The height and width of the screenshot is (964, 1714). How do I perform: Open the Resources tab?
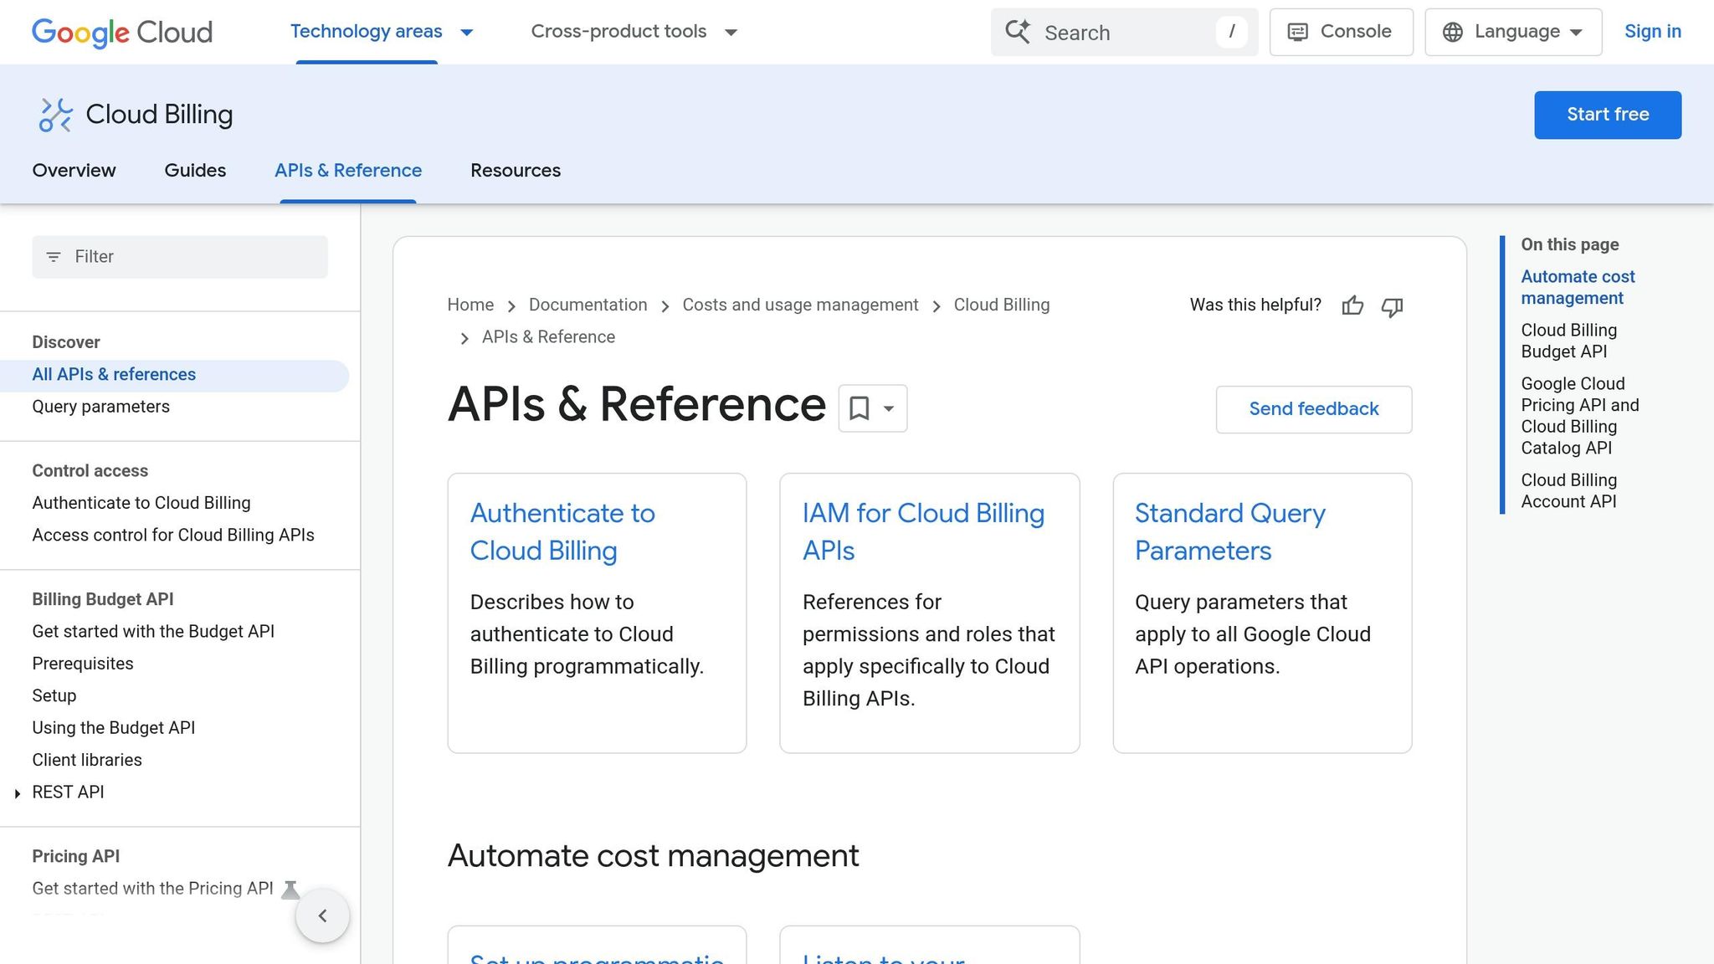click(x=516, y=171)
